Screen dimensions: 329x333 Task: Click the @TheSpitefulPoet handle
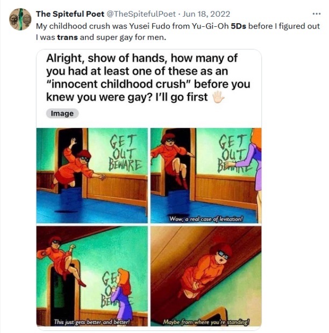coord(141,14)
